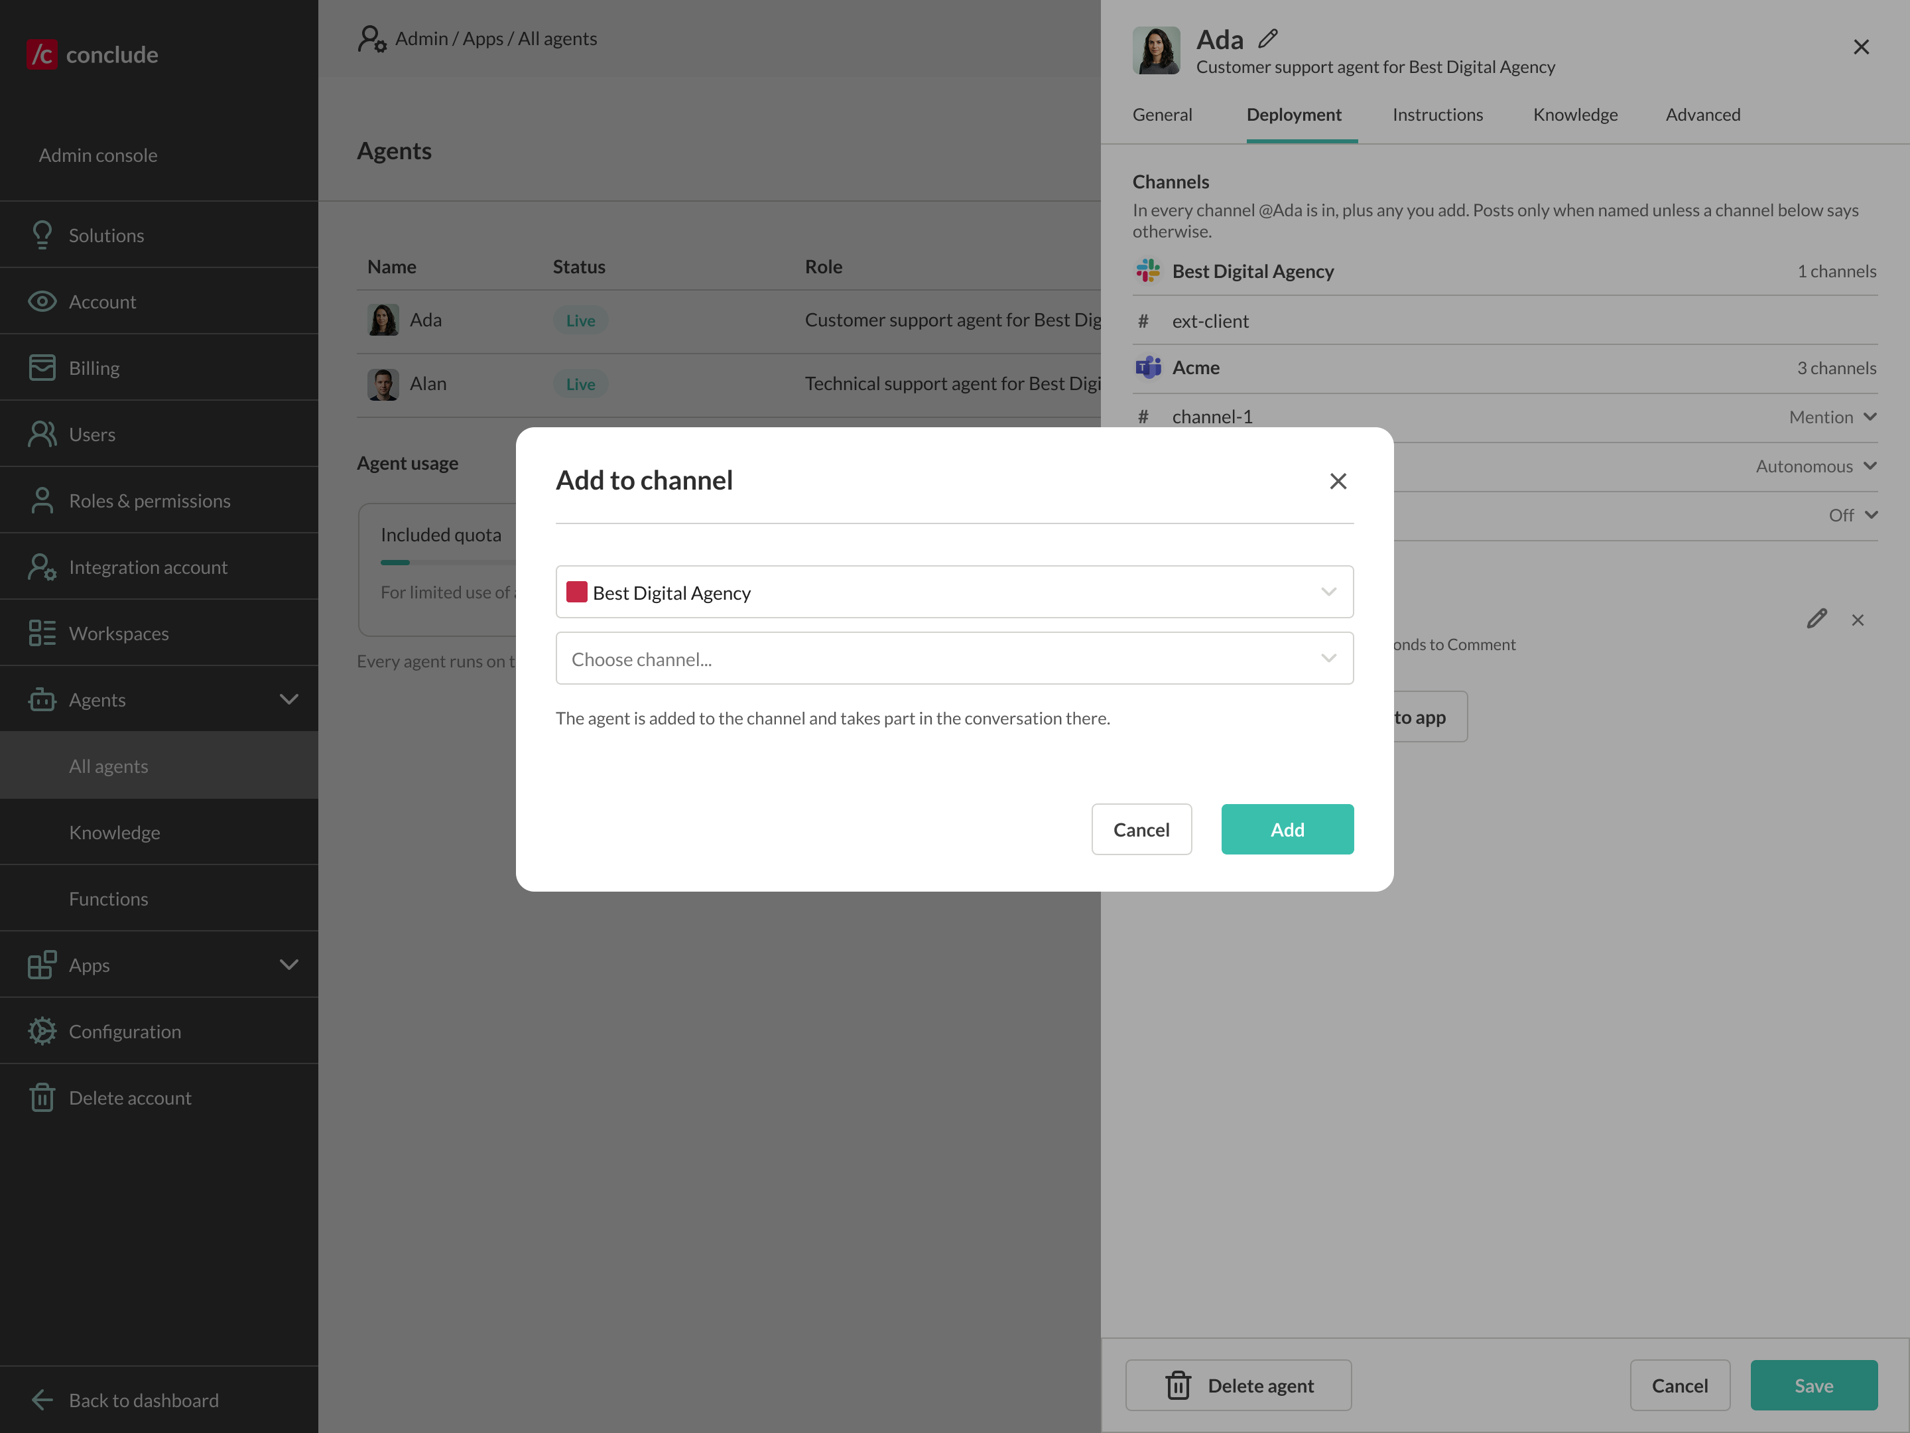Open Knowledge under Agents in sidebar
Viewport: 1910px width, 1433px height.
159,832
